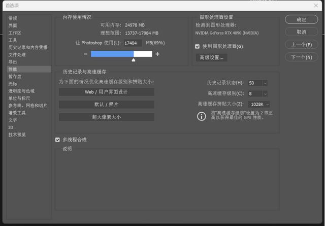Screen dimensions: 325x226
Task: Click the plus icon to increase memory
Action: pyautogui.click(x=157, y=54)
